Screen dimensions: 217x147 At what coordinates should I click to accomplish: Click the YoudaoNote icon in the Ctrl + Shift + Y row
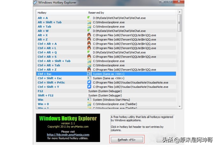89,87
